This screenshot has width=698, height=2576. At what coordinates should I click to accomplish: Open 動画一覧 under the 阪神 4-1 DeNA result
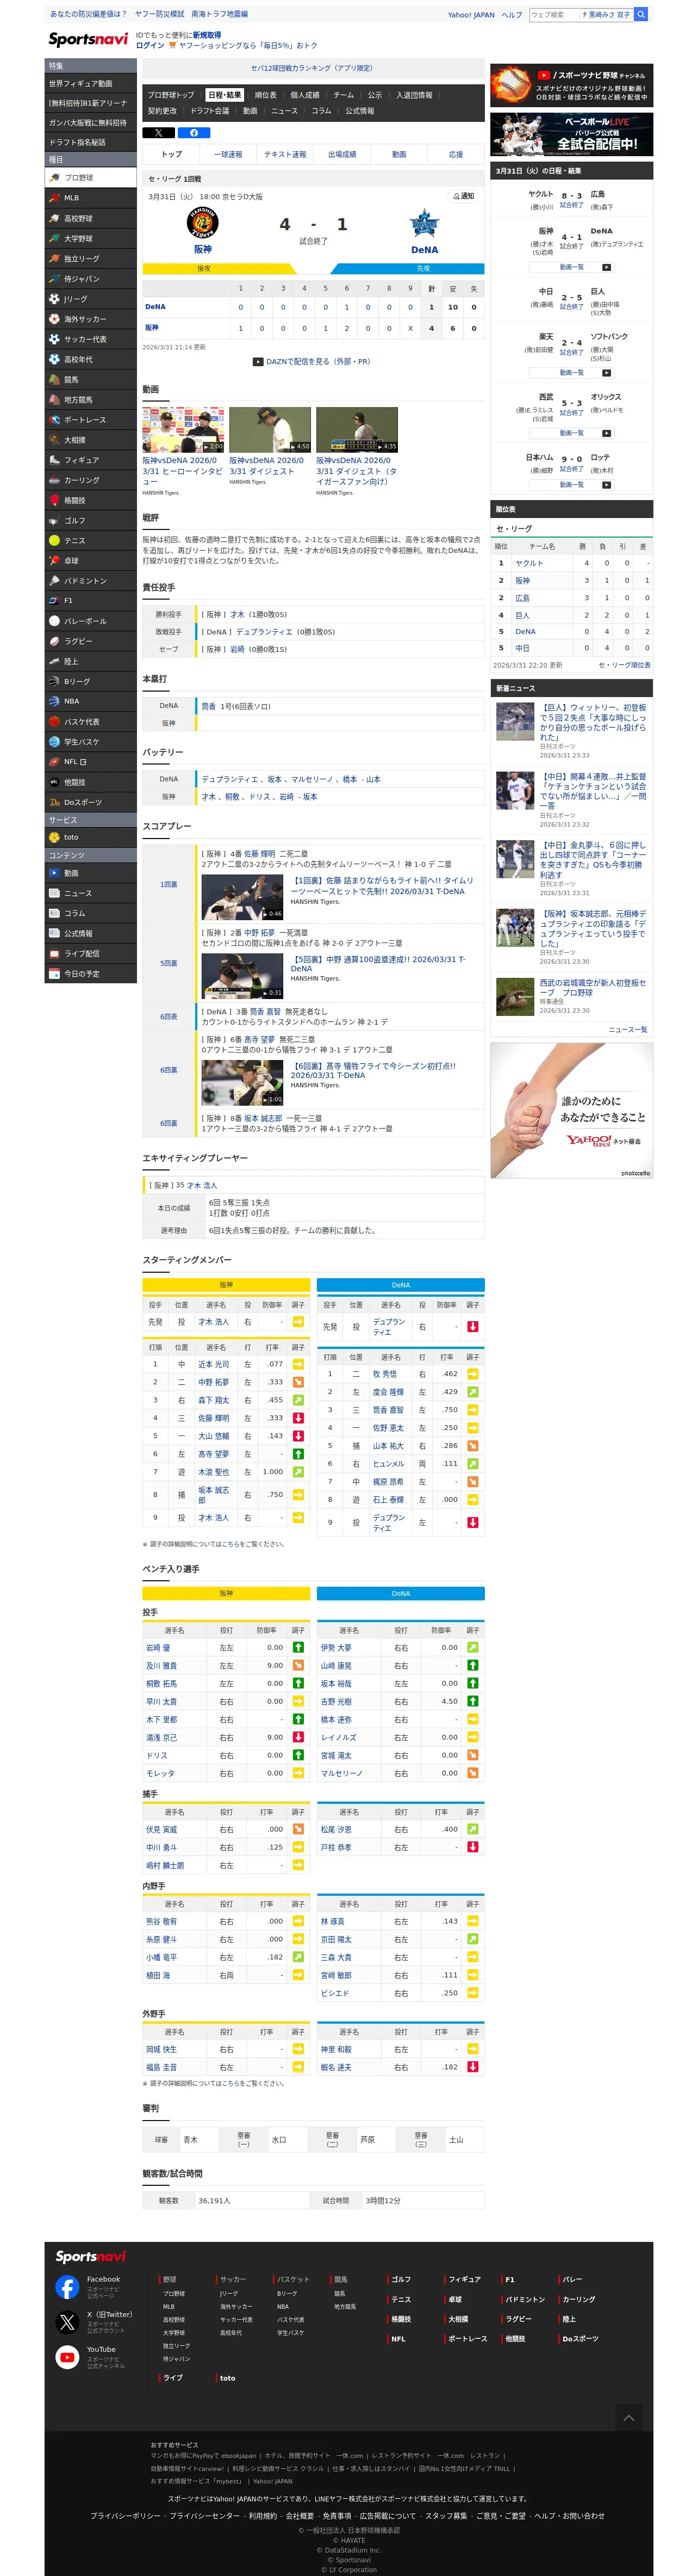[x=571, y=267]
